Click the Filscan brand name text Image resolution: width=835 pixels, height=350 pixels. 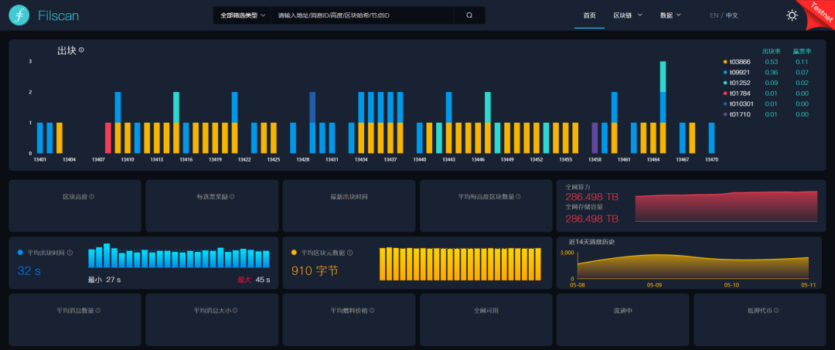59,16
